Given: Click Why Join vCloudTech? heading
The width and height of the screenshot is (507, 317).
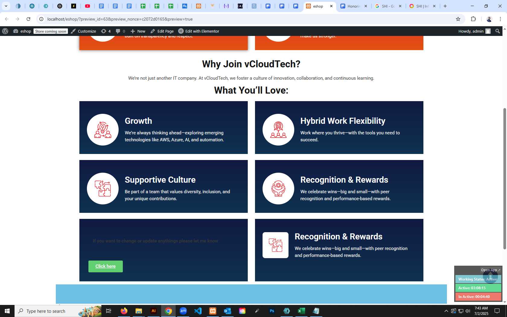Looking at the screenshot, I should coord(251,64).
